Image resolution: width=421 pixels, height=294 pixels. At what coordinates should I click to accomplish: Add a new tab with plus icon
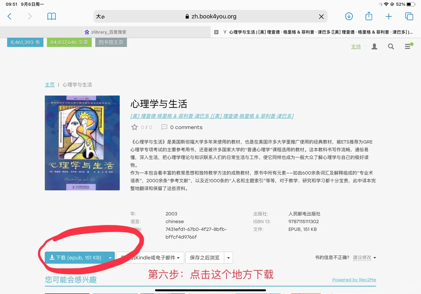[389, 16]
